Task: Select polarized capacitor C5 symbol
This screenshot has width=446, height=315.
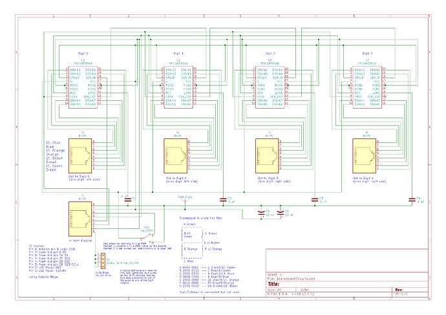Action: pos(261,213)
